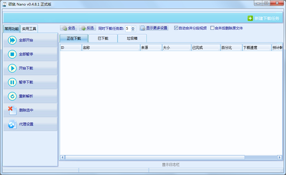
Task: Open the download task count value box
Action: click(128, 28)
